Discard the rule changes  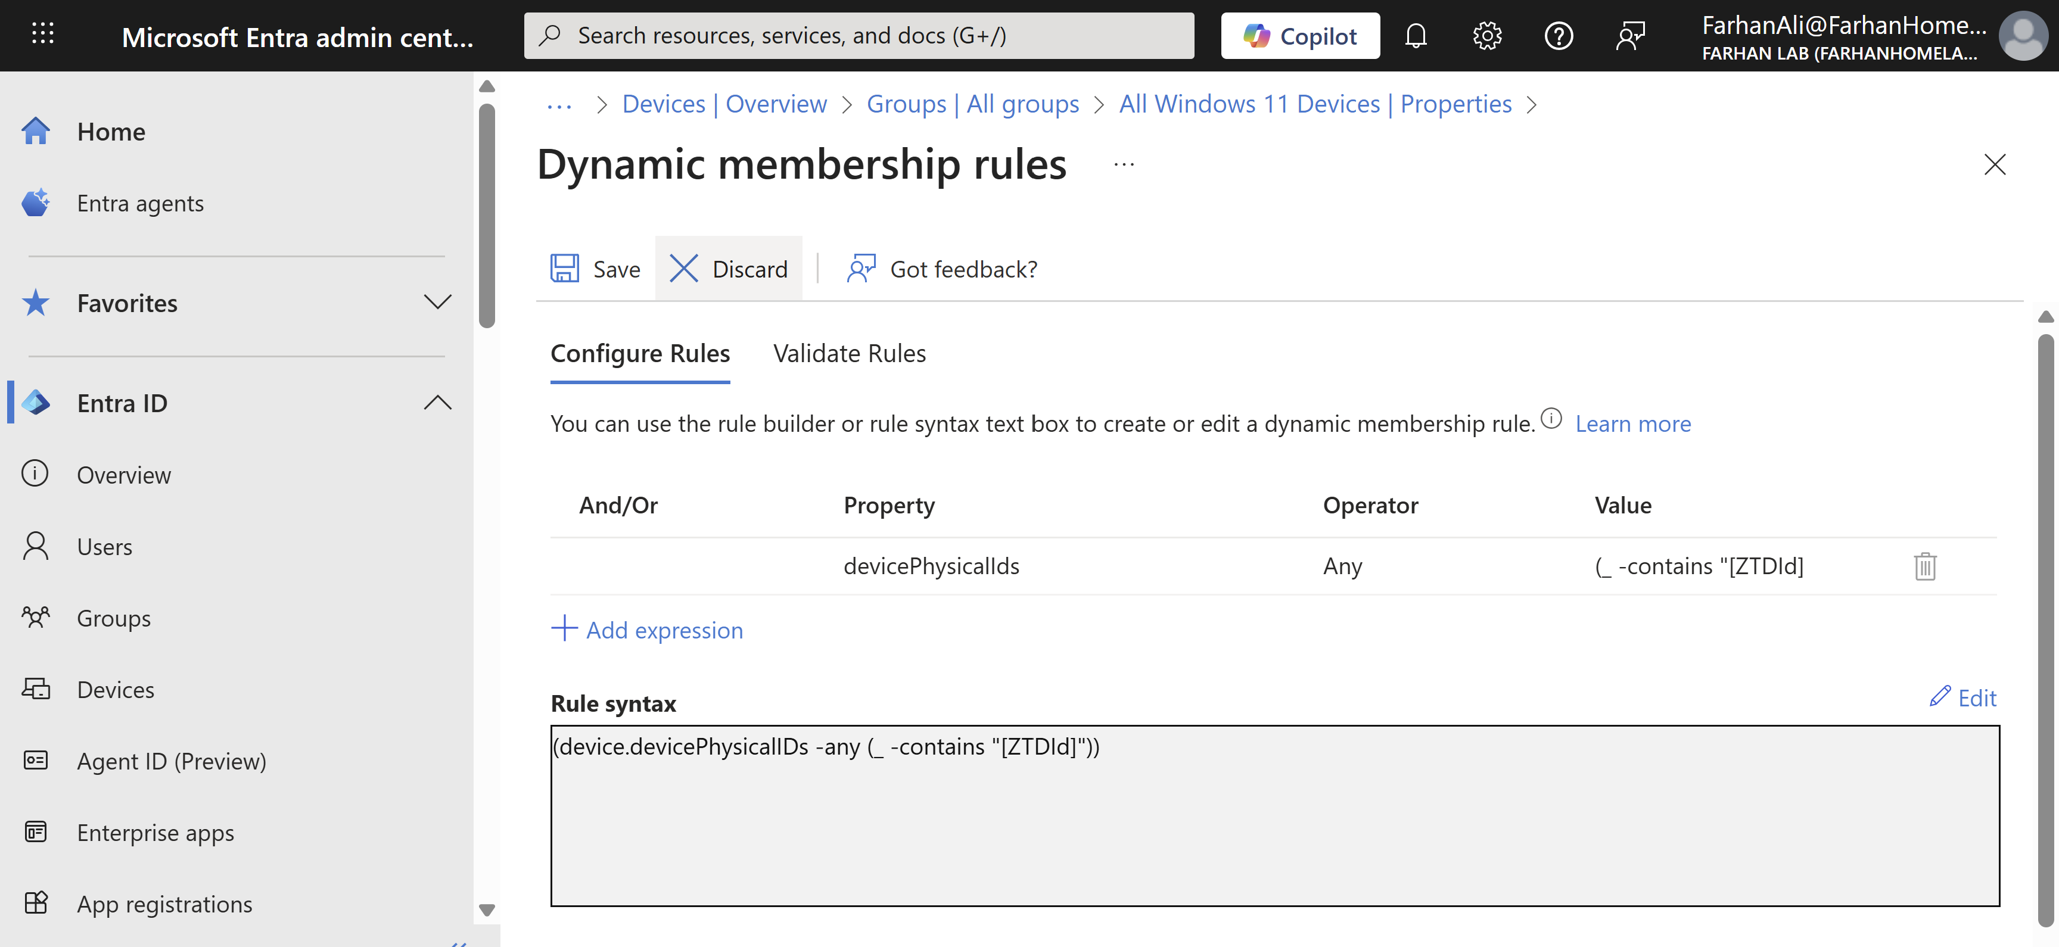click(x=728, y=269)
